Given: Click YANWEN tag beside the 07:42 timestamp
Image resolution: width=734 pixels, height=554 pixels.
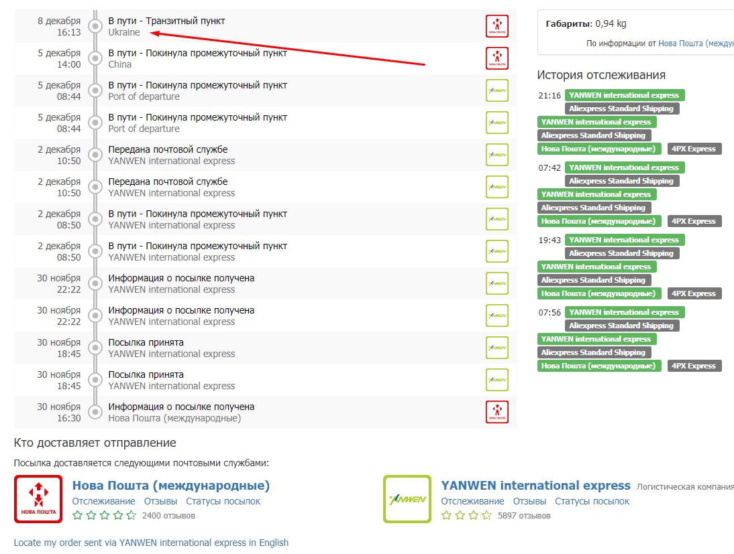Looking at the screenshot, I should point(625,167).
